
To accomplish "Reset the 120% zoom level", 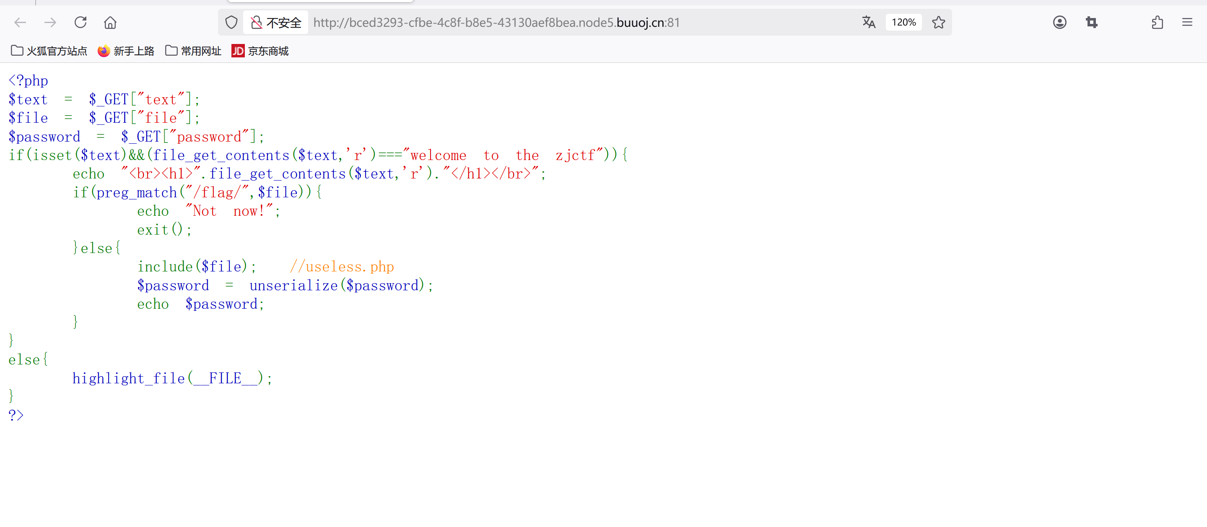I will [903, 23].
